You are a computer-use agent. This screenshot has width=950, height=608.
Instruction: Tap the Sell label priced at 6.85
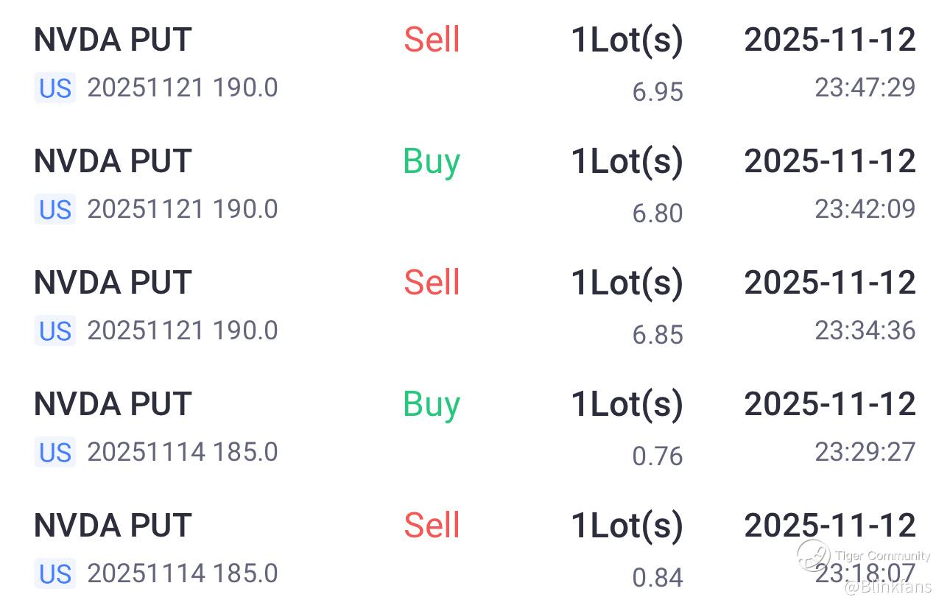[x=432, y=283]
